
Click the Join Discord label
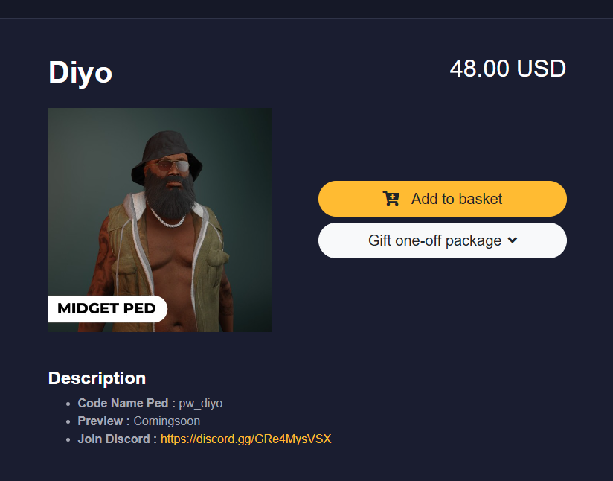(x=114, y=439)
